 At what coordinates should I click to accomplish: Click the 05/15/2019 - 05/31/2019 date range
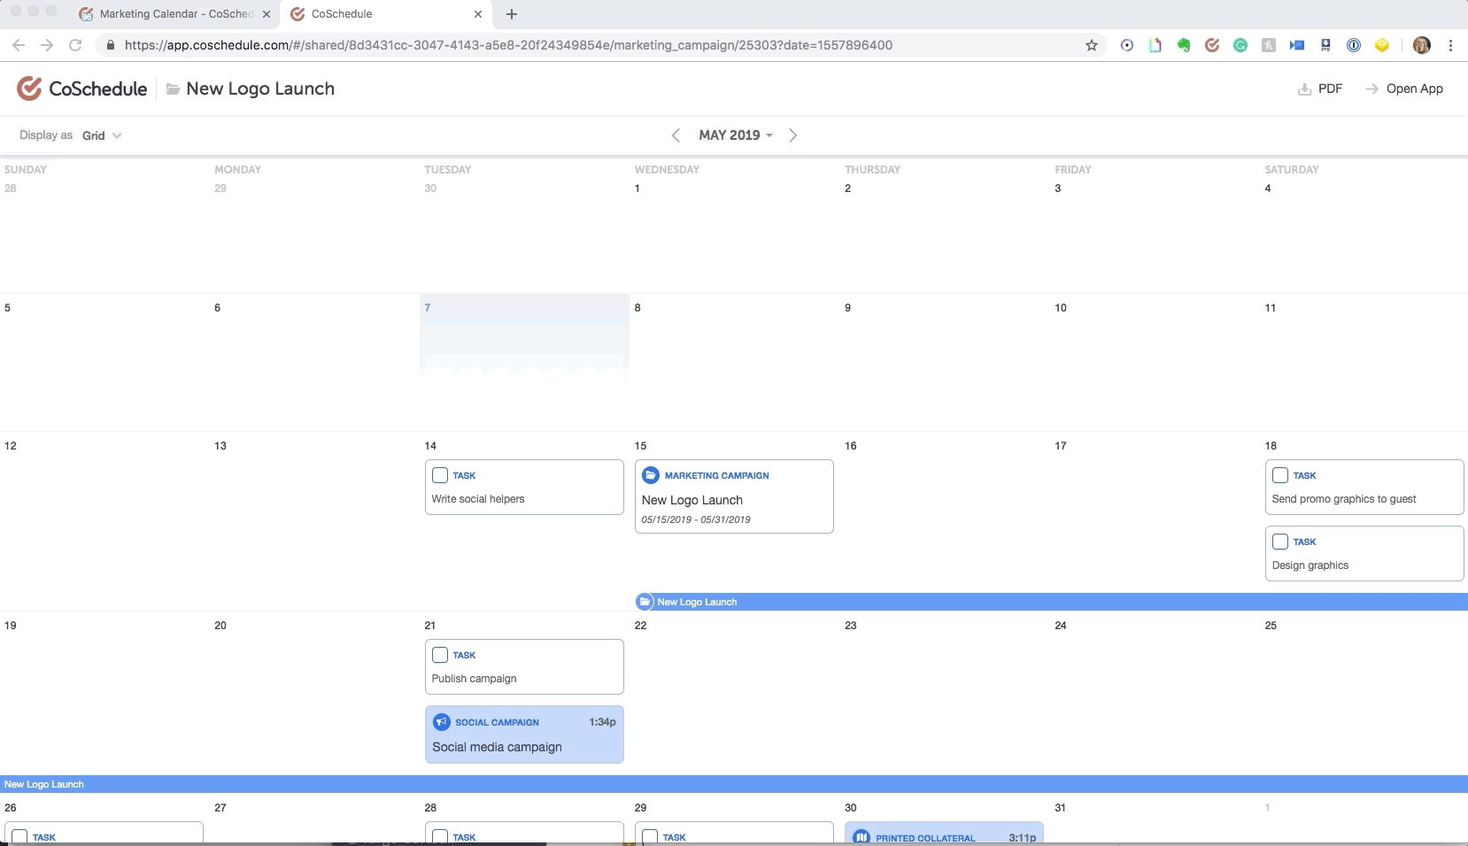(x=696, y=519)
